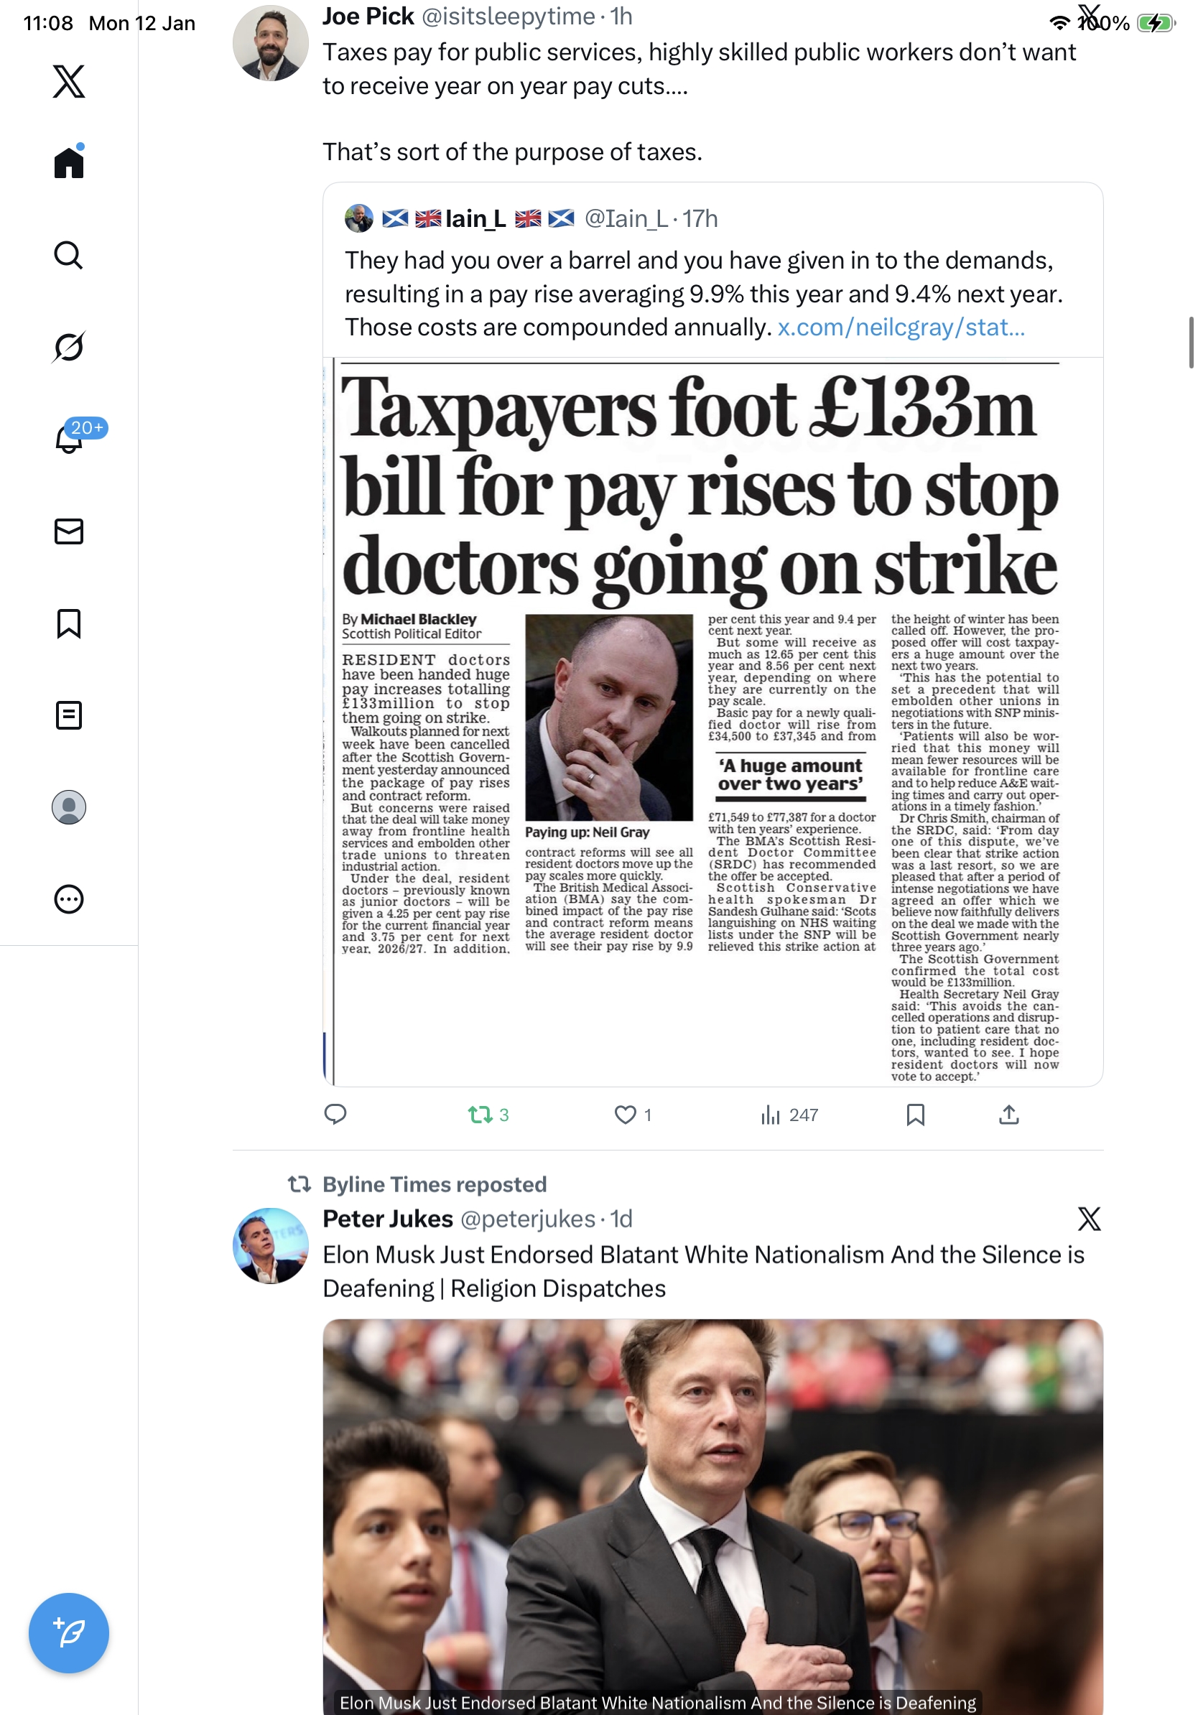The image size is (1198, 1715).
Task: Open the More options circle icon
Action: pos(69,899)
